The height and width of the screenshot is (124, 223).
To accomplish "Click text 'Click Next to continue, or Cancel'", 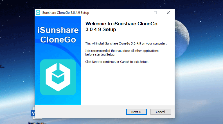I will point(107,62).
